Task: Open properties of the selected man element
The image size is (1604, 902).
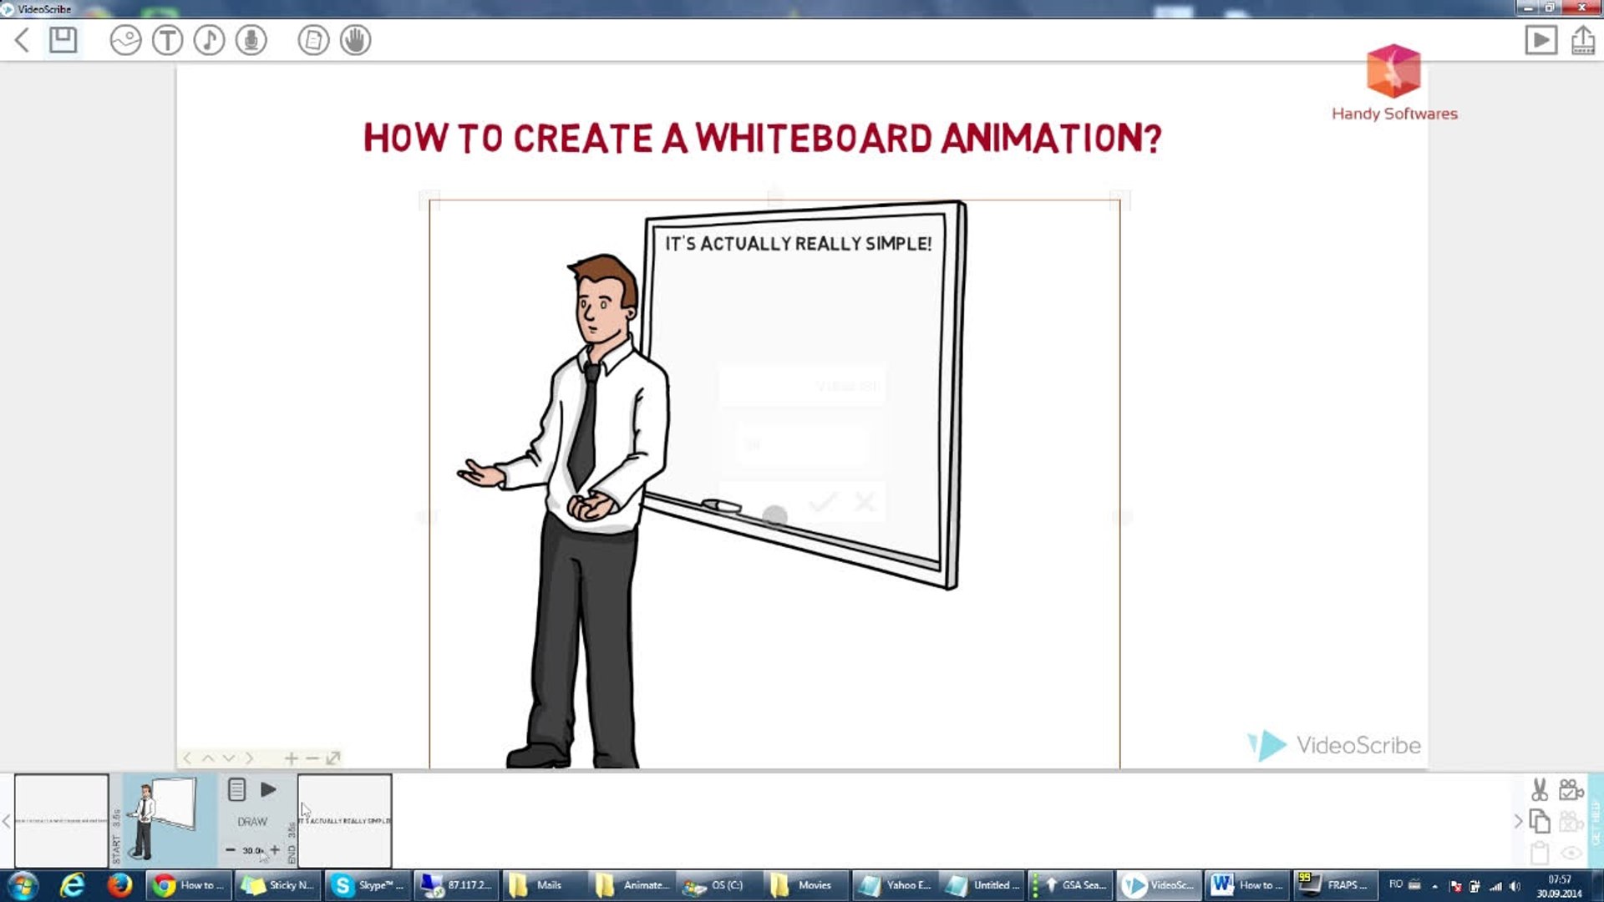Action: (x=236, y=789)
